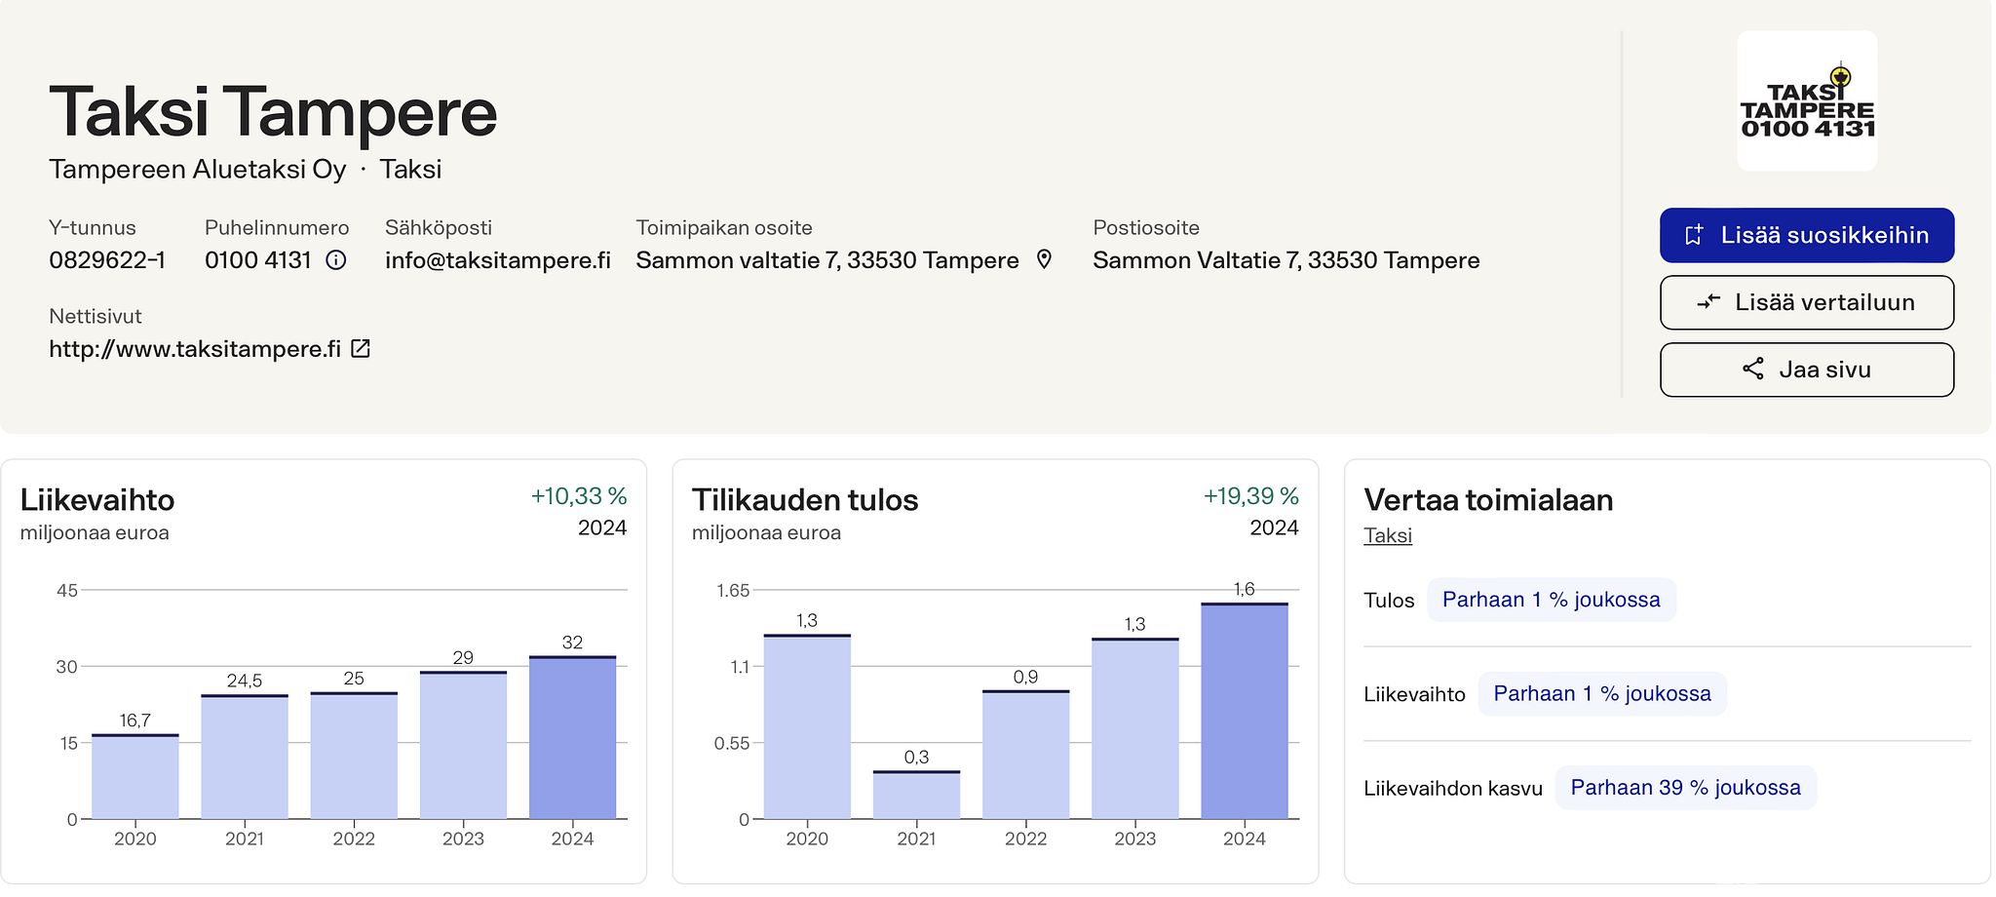1996x897 pixels.
Task: Click the info@taksitampere.fi email address
Action: [x=498, y=260]
